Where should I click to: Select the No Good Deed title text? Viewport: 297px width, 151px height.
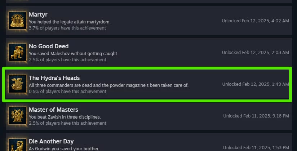(x=49, y=46)
